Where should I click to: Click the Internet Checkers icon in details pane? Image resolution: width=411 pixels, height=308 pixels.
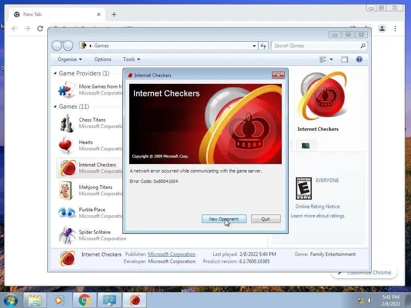coord(67,258)
